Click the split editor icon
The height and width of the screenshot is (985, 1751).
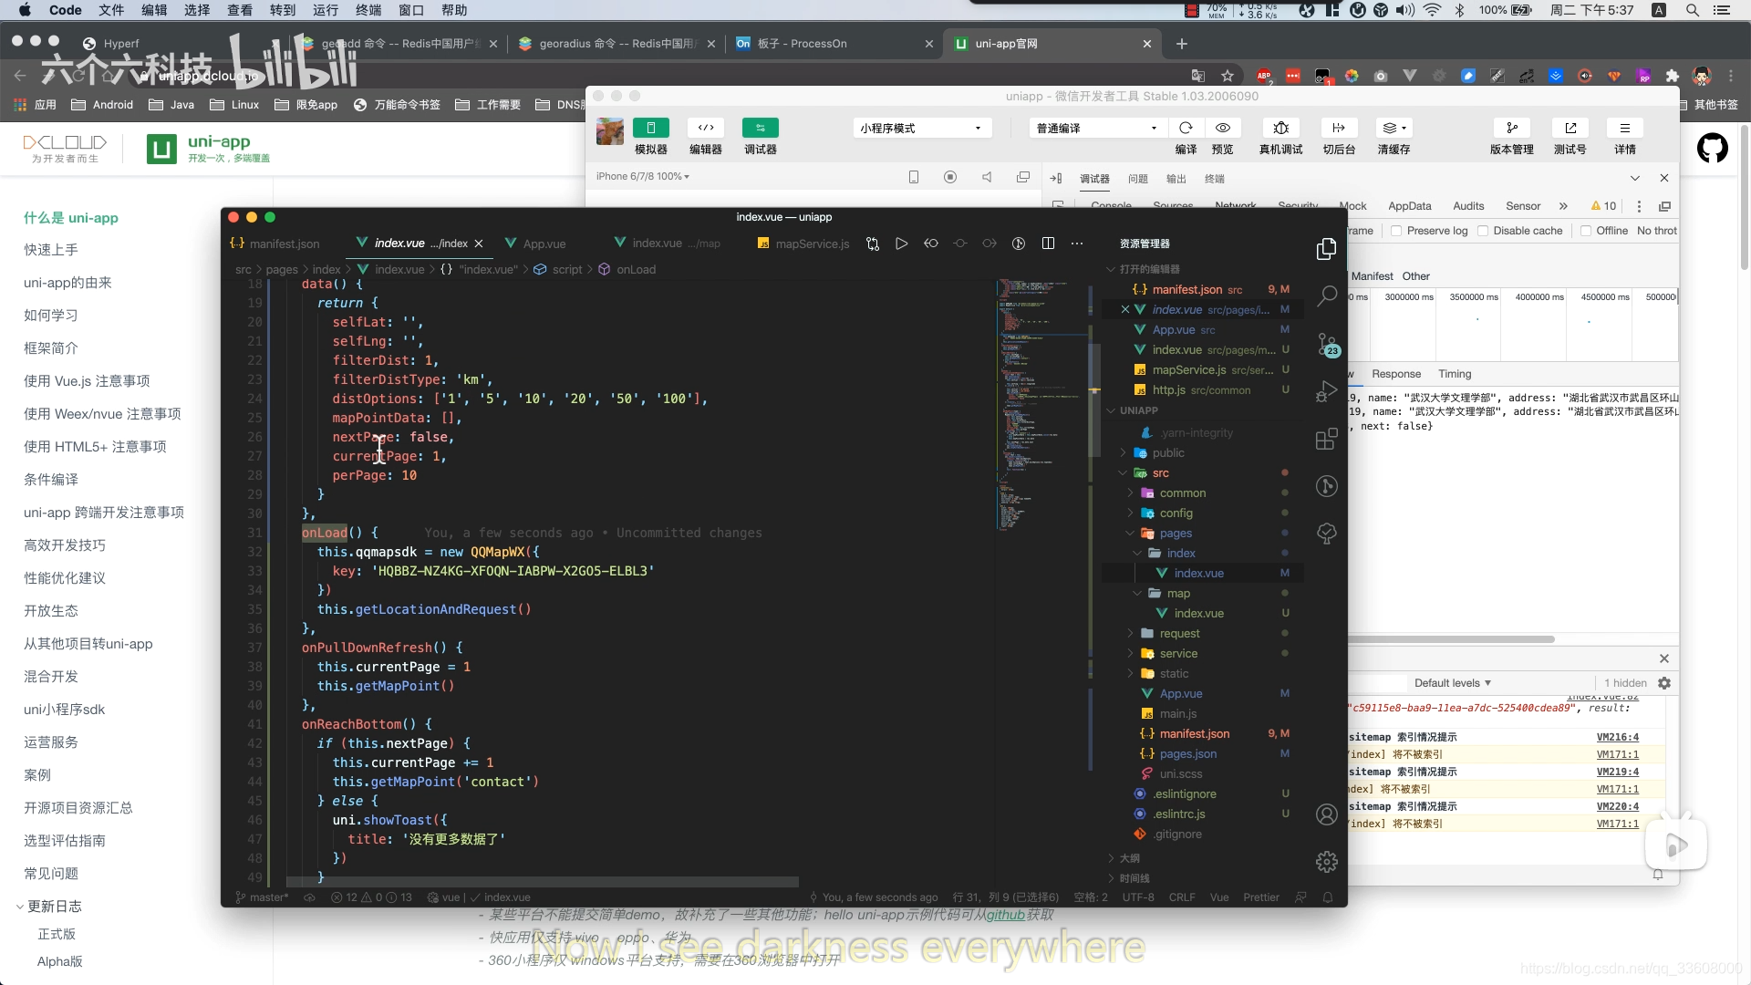point(1048,244)
